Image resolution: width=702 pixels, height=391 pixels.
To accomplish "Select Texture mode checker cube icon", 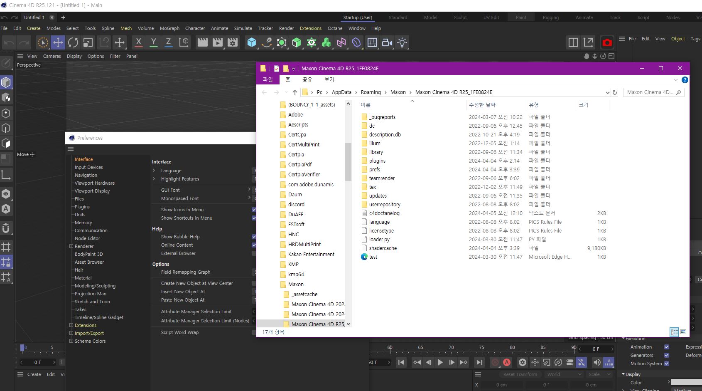I will tap(6, 98).
